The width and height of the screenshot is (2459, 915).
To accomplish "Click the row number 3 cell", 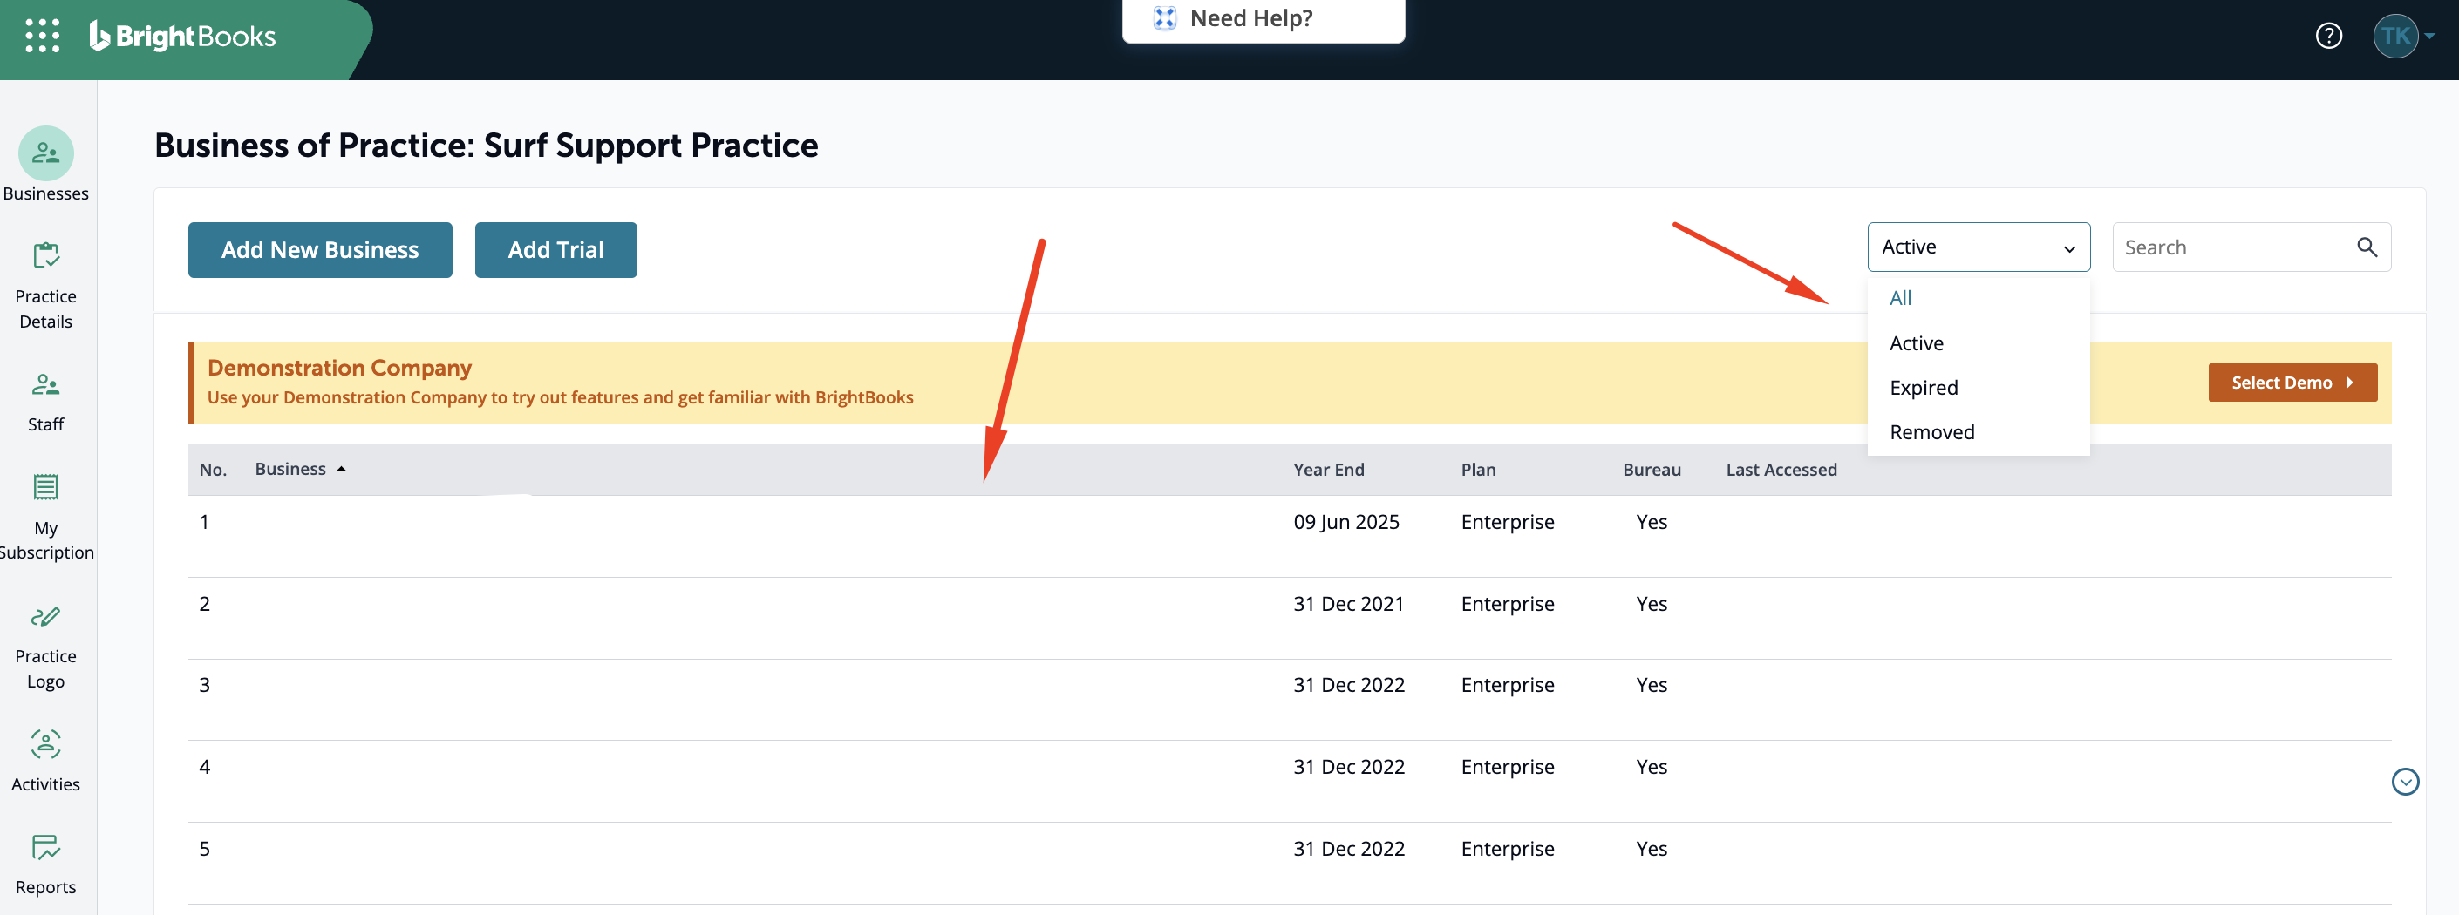I will [204, 685].
